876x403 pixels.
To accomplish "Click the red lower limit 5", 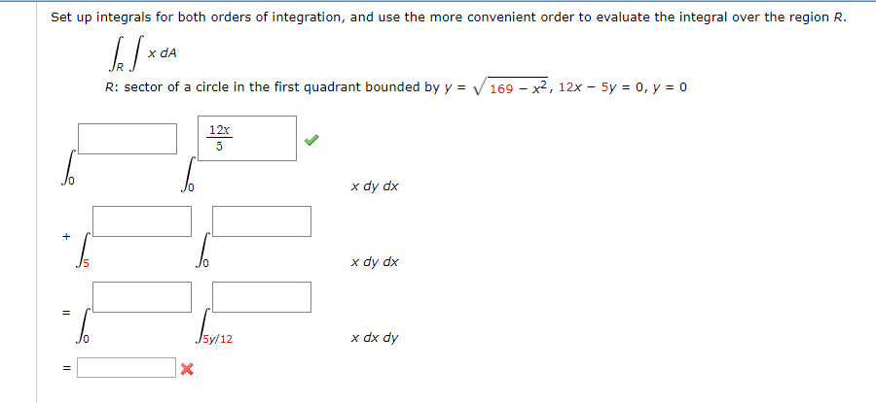I will click(x=84, y=263).
